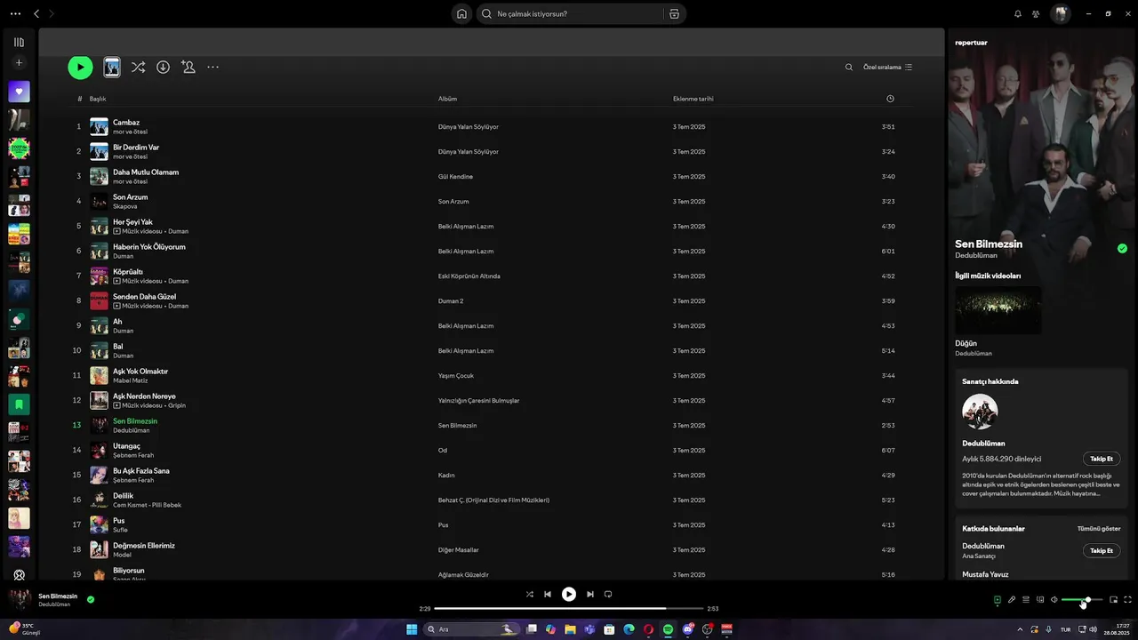This screenshot has width=1138, height=640.
Task: Click the plus create playlist button
Action: tap(19, 63)
